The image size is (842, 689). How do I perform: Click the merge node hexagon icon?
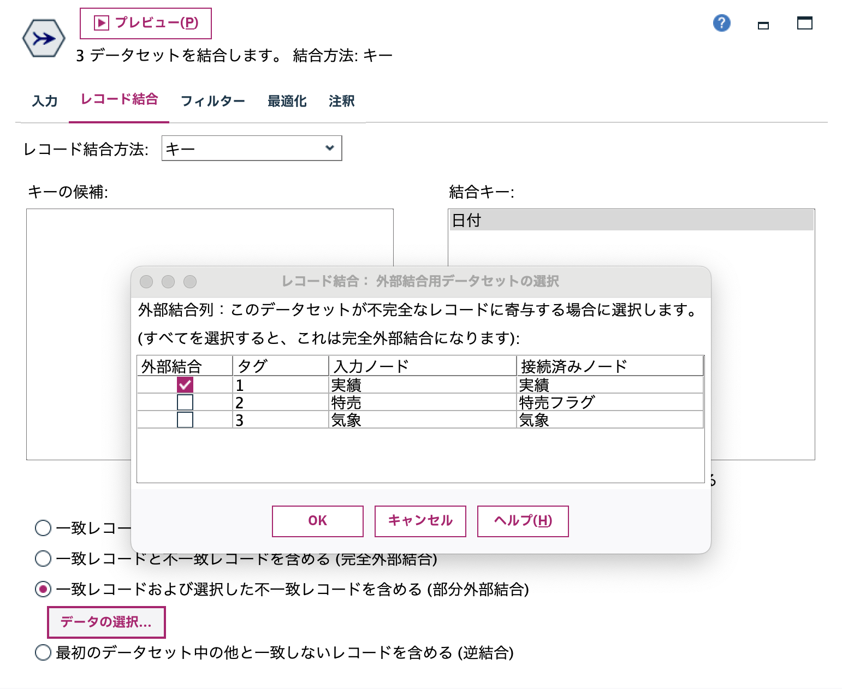[44, 38]
